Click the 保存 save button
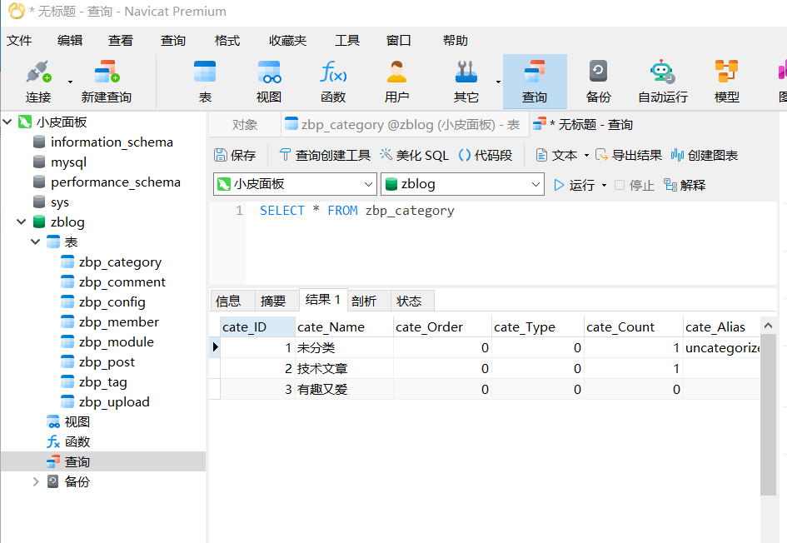 click(x=235, y=155)
